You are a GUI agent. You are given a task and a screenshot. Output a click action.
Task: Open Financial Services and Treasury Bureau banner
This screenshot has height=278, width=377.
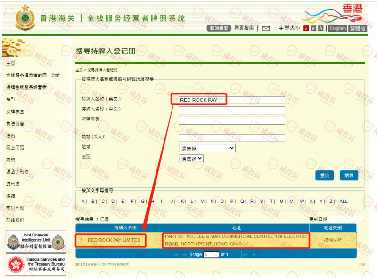[x=36, y=264]
